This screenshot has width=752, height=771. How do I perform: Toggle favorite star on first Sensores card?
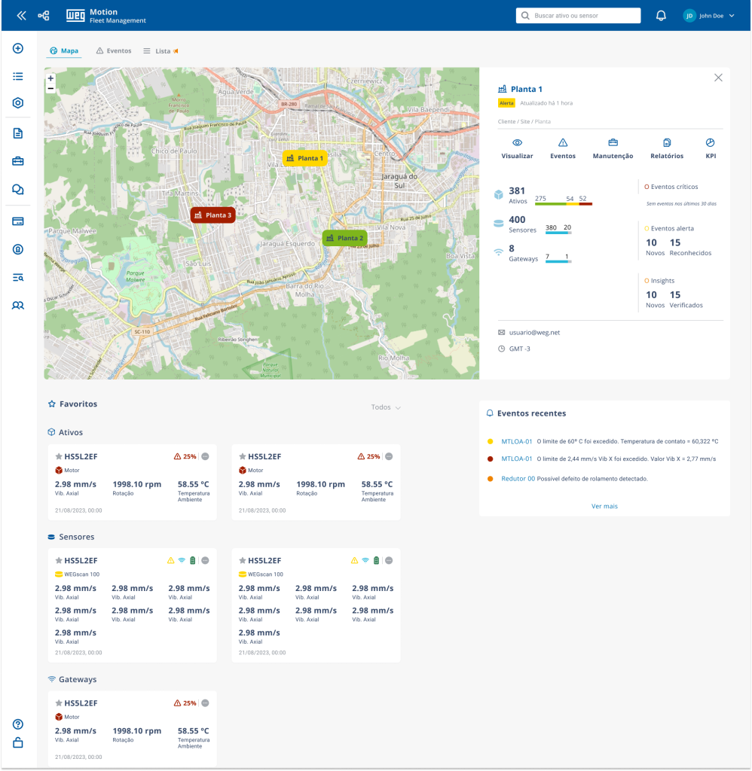[58, 561]
